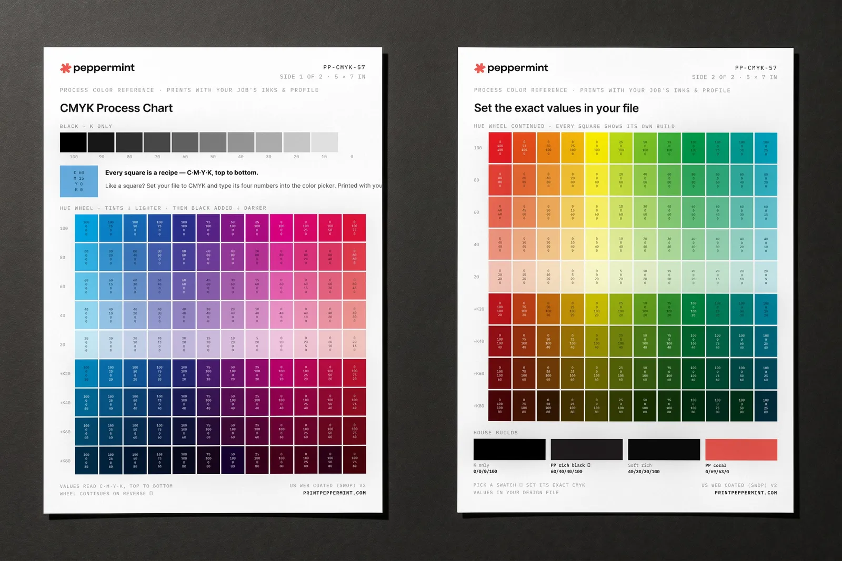
Task: Click the "0/69/63/0" coral value
Action: [x=717, y=472]
